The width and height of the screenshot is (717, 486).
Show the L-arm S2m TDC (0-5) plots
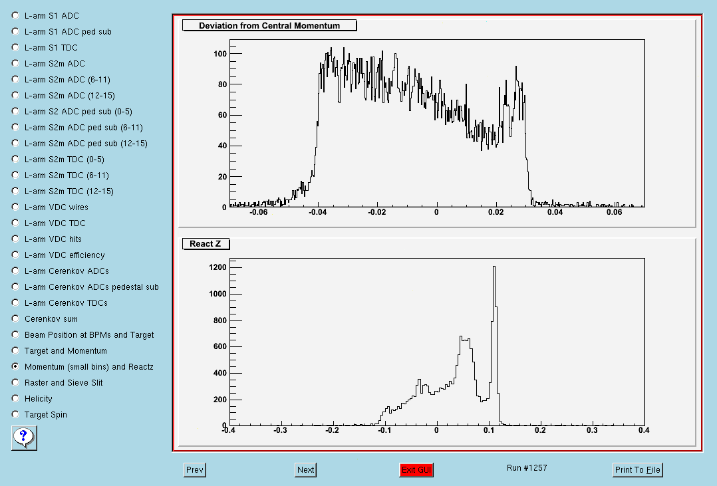(15, 159)
